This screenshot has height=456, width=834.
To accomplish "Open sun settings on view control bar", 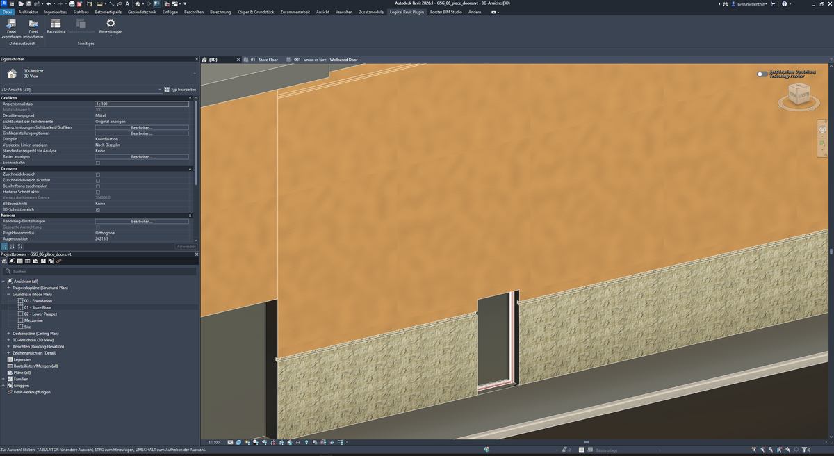I will point(247,442).
